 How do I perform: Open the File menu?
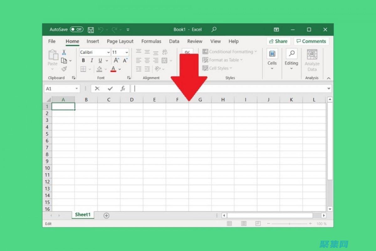point(52,41)
